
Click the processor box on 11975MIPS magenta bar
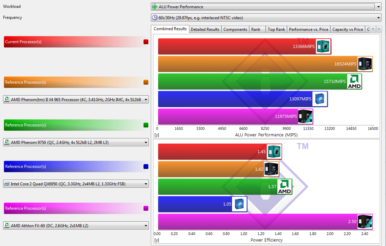click(305, 116)
